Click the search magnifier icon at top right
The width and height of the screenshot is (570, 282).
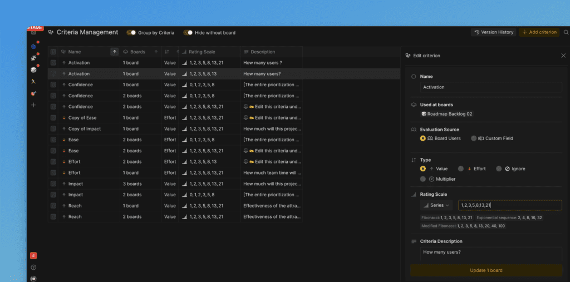coord(566,32)
